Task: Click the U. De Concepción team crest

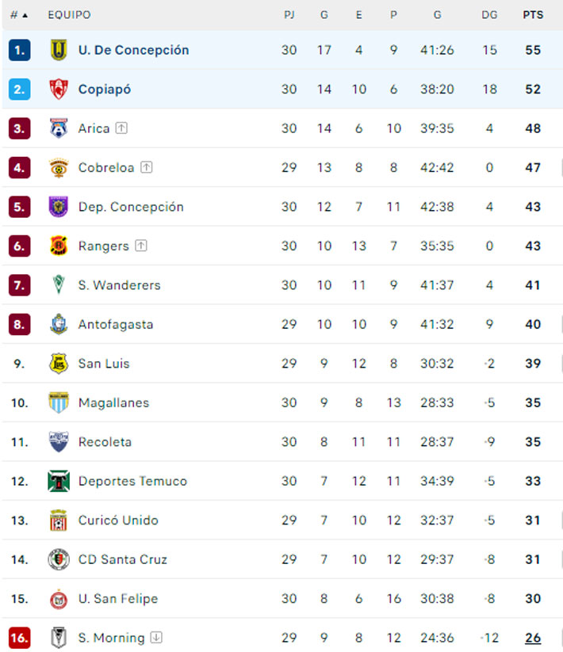Action: pos(59,50)
